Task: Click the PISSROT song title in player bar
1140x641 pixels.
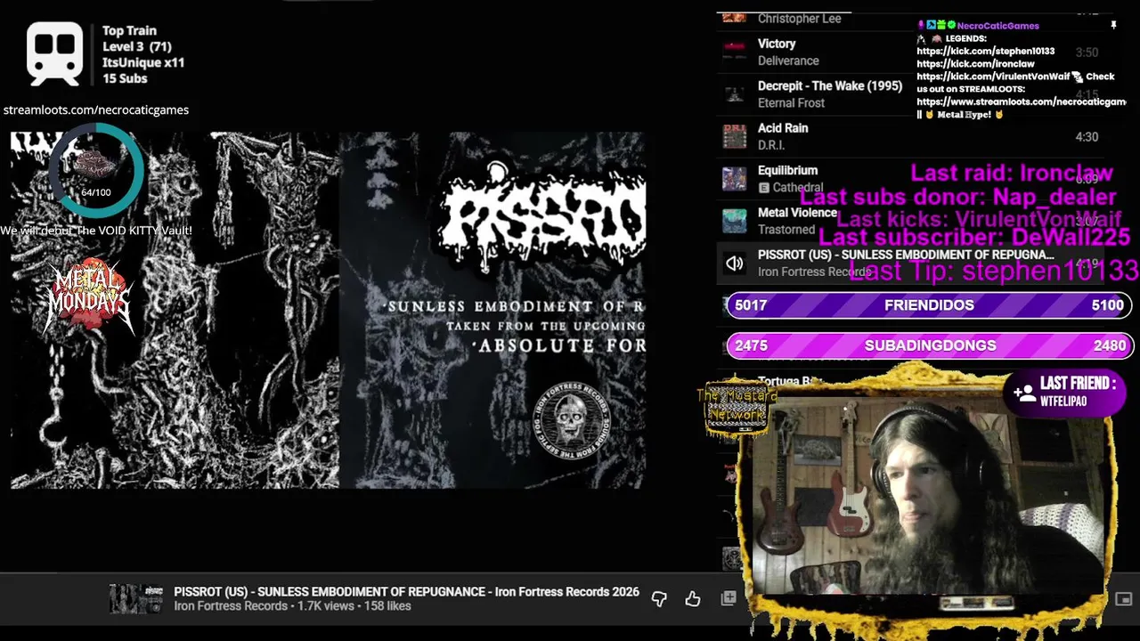Action: click(x=406, y=592)
